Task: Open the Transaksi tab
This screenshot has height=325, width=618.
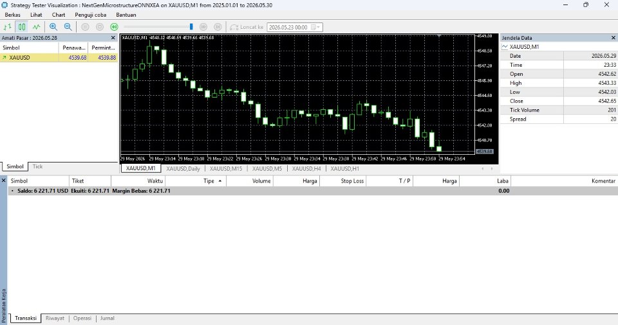Action: tap(26, 318)
